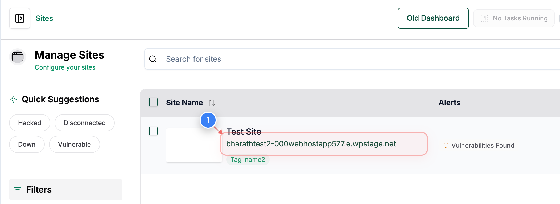Filter by Down suggestion

click(x=27, y=144)
